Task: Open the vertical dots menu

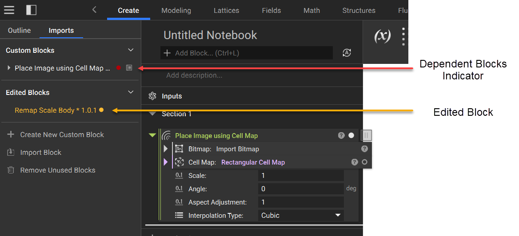Action: click(403, 36)
